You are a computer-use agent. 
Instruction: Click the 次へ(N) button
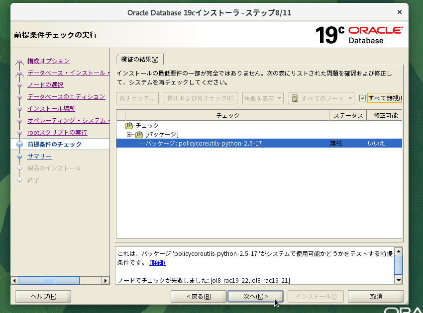[x=255, y=296]
